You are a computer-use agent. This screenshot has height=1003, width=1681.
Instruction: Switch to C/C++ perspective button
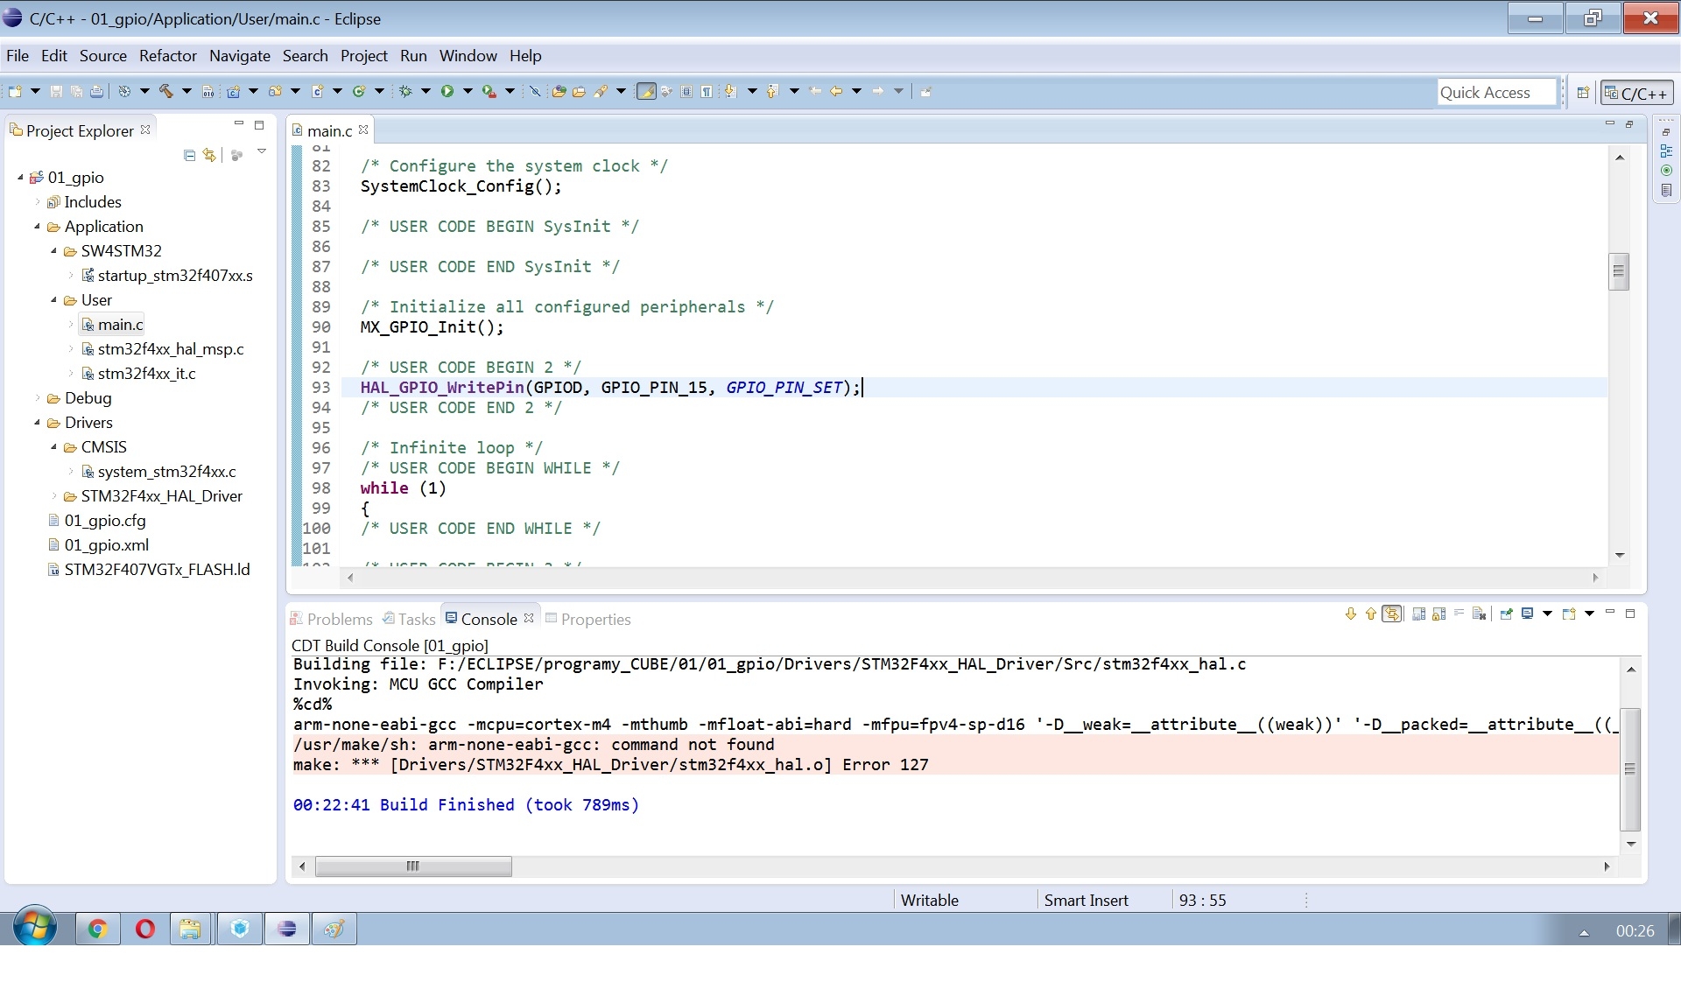click(1636, 93)
